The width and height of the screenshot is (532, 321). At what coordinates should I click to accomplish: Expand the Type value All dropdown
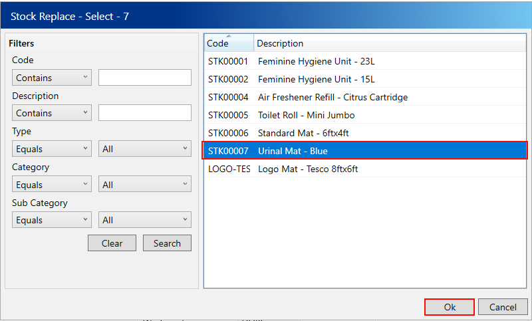144,149
